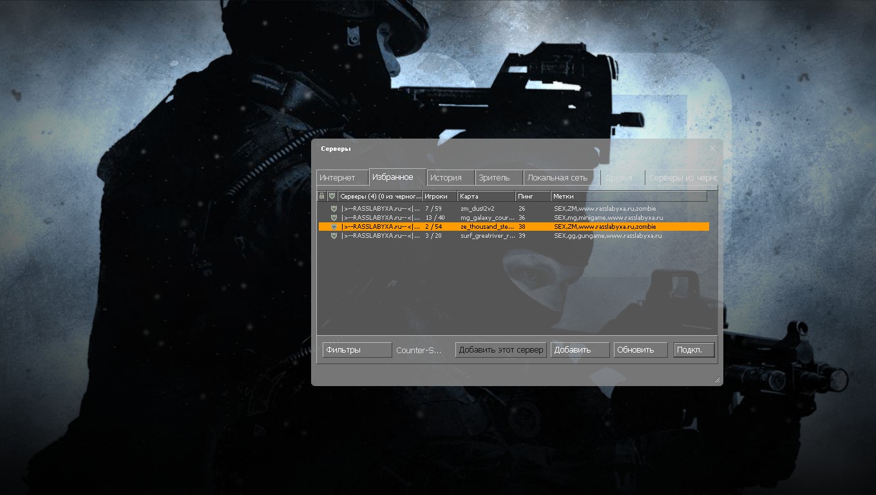Click the VAC shield icon beside mg_galaxy_cour… server
Image resolution: width=876 pixels, height=495 pixels.
(x=334, y=218)
